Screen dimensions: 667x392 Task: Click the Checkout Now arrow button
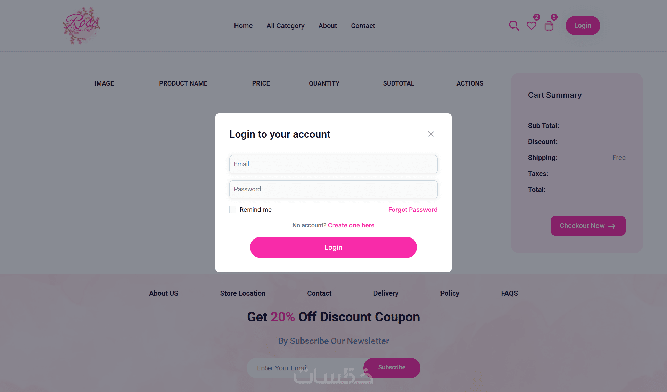click(588, 226)
